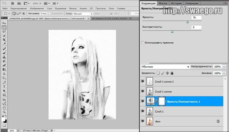Open the Заливка fill slider arrow
Viewport: 229px width, 132px height.
[224, 73]
